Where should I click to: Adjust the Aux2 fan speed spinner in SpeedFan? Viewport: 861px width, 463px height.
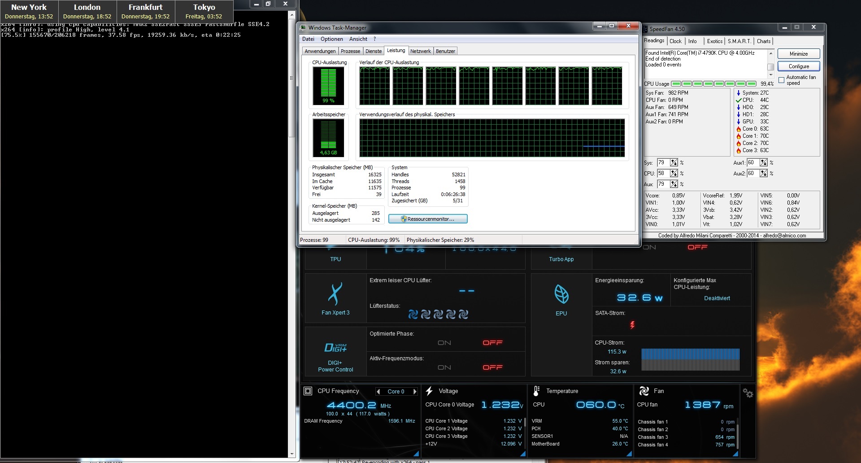pyautogui.click(x=764, y=174)
